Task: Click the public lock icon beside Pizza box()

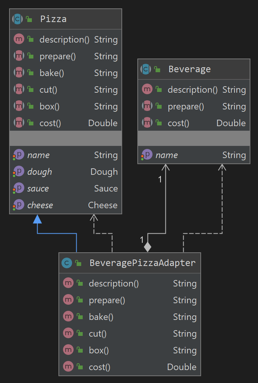Action: pyautogui.click(x=31, y=106)
